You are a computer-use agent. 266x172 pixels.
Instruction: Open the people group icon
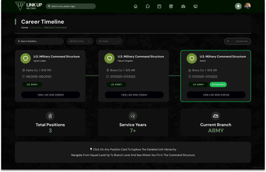(x=183, y=6)
